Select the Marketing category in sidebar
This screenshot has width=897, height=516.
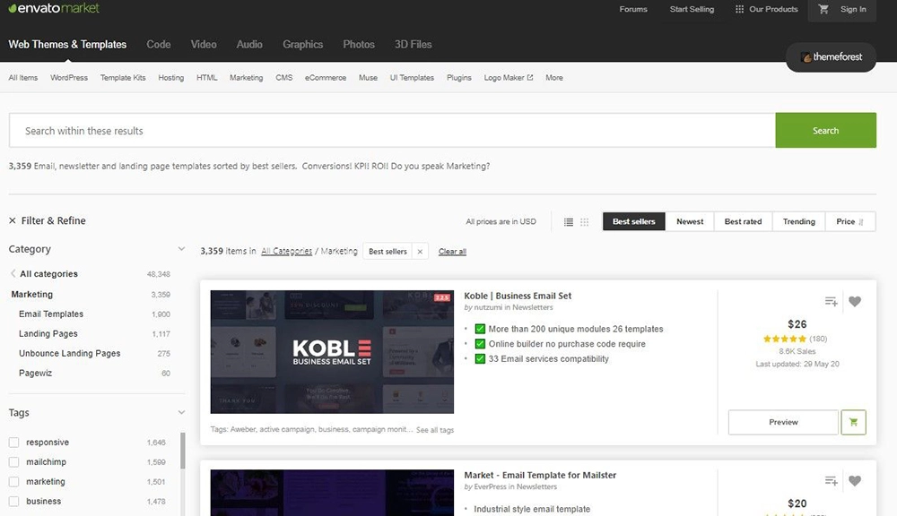coord(32,295)
